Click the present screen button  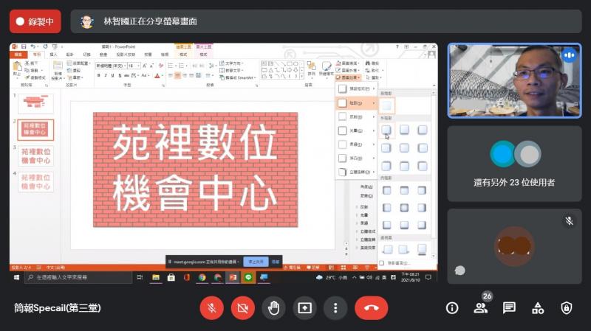click(304, 308)
